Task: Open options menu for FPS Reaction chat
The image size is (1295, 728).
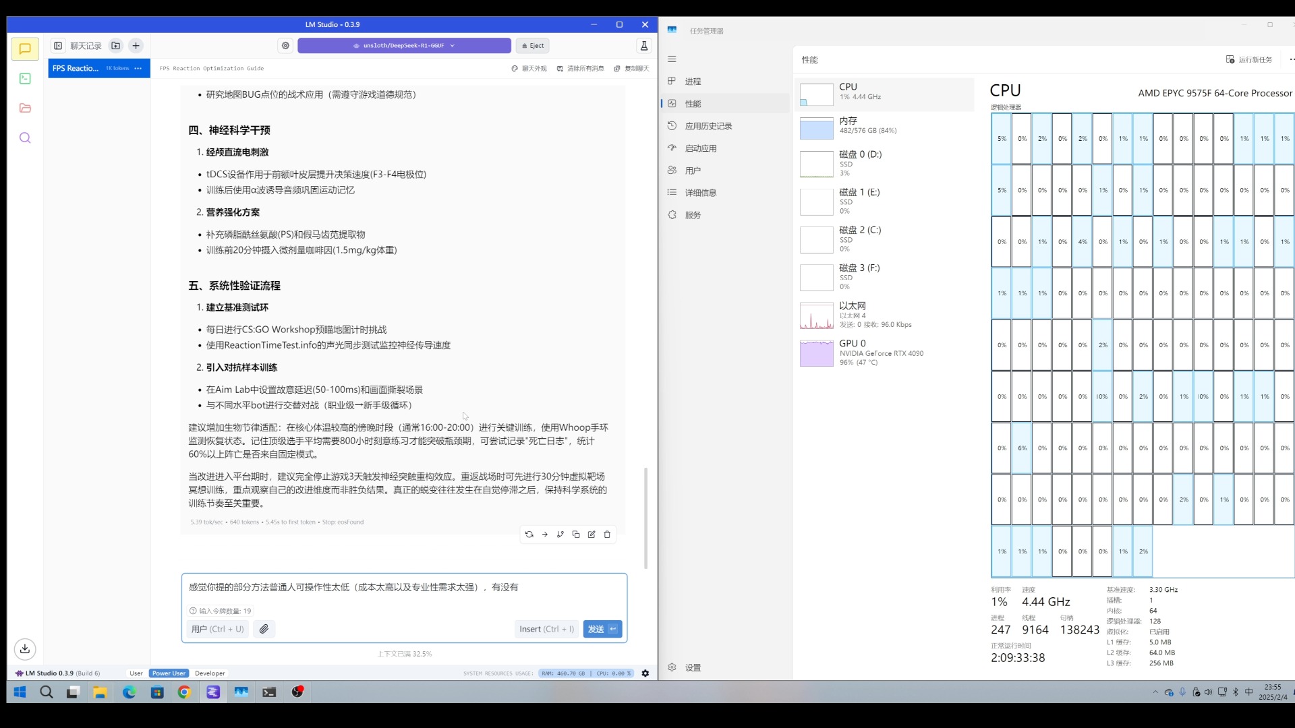Action: click(x=138, y=68)
